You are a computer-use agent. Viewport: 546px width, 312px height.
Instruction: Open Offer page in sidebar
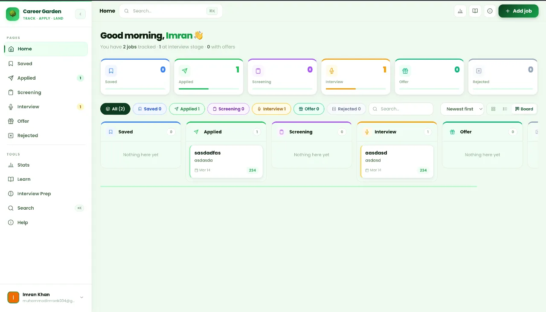46,121
